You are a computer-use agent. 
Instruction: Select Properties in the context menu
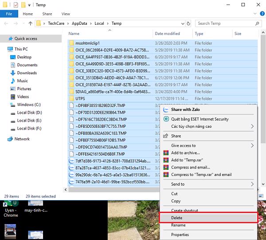click(x=180, y=235)
